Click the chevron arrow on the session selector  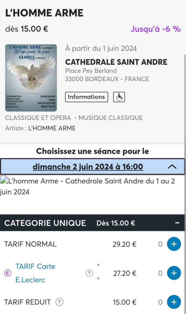point(172,167)
